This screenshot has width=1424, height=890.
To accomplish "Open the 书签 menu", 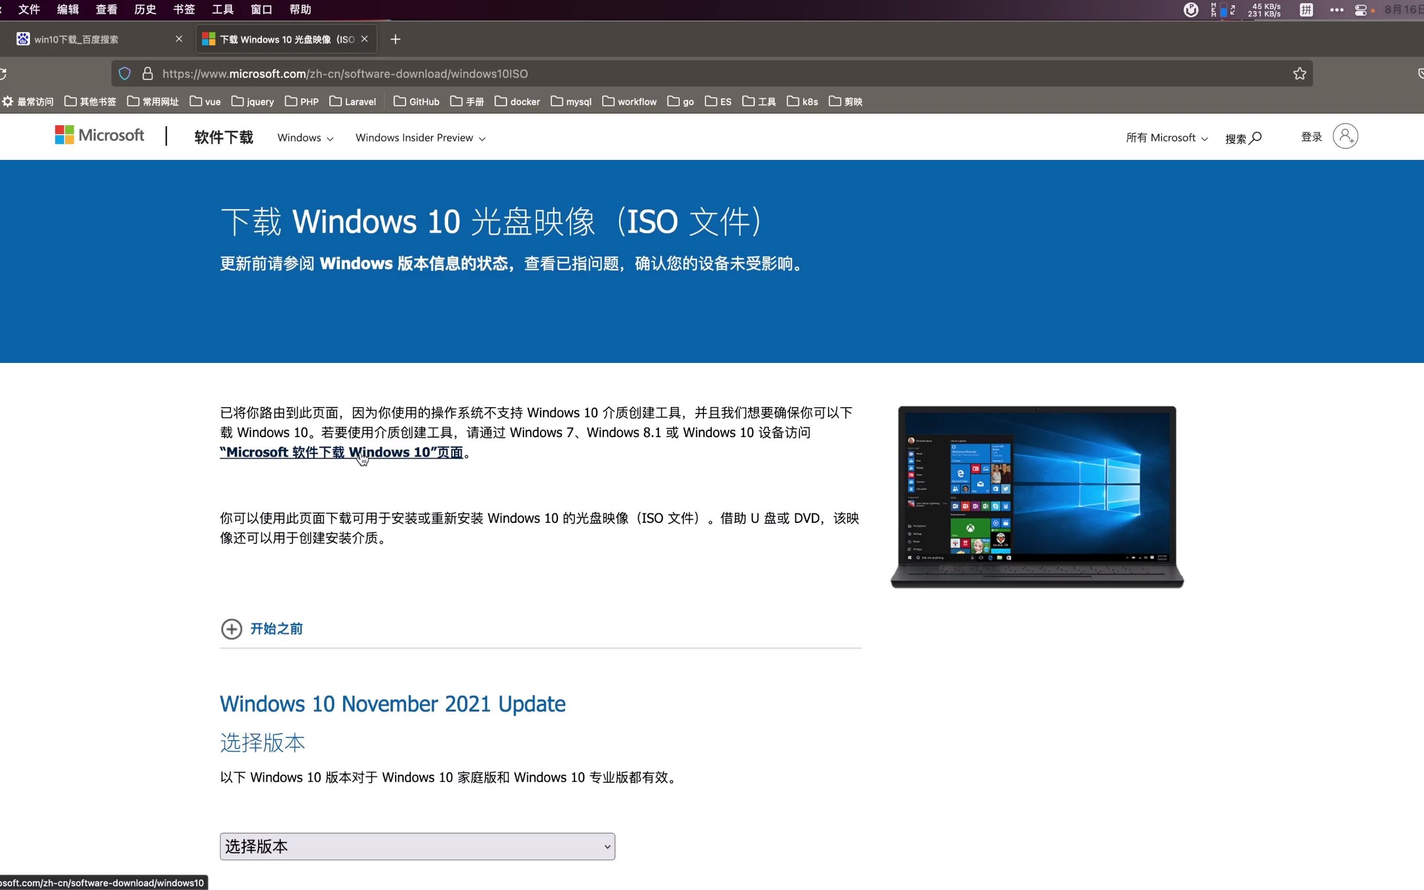I will pos(184,9).
